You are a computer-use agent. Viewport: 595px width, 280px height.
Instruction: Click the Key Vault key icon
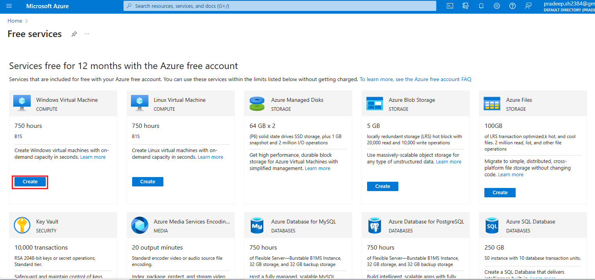click(x=22, y=225)
